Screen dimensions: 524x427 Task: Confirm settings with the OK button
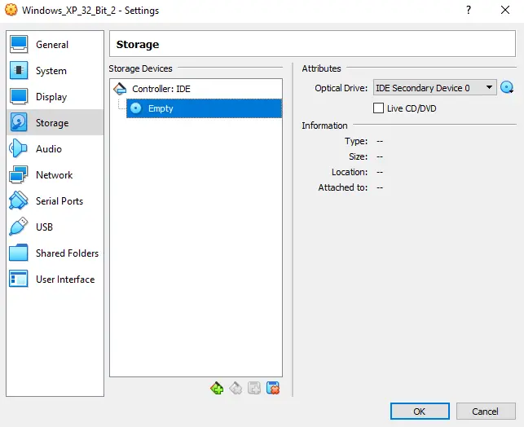pos(420,411)
